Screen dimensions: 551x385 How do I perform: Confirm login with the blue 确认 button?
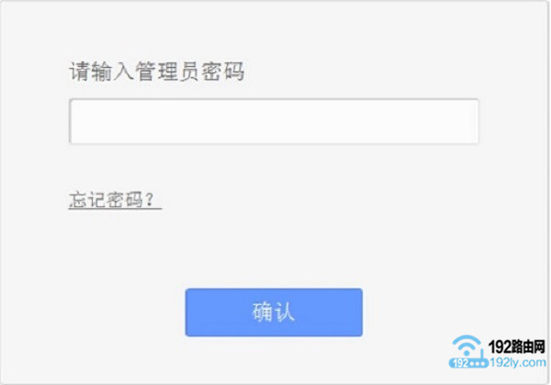pyautogui.click(x=274, y=313)
